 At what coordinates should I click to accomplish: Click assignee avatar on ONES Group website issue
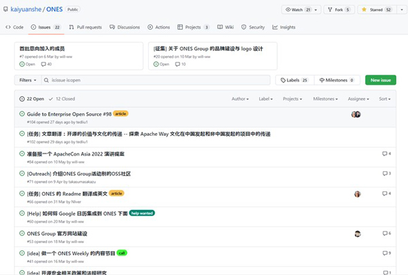point(358,234)
